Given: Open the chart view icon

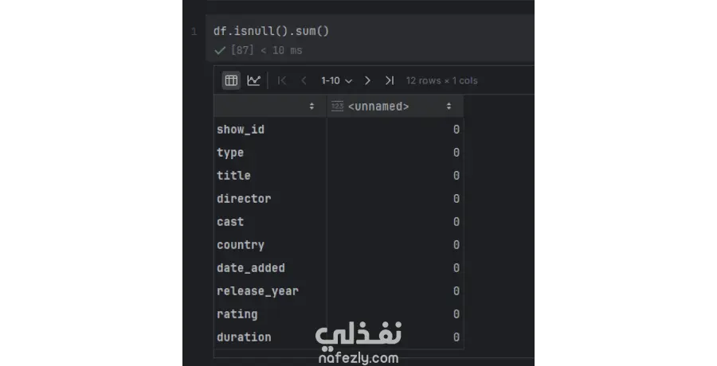Looking at the screenshot, I should coord(253,80).
